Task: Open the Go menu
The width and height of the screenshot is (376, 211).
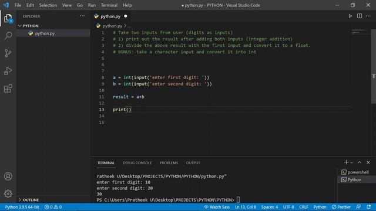Action: point(80,5)
